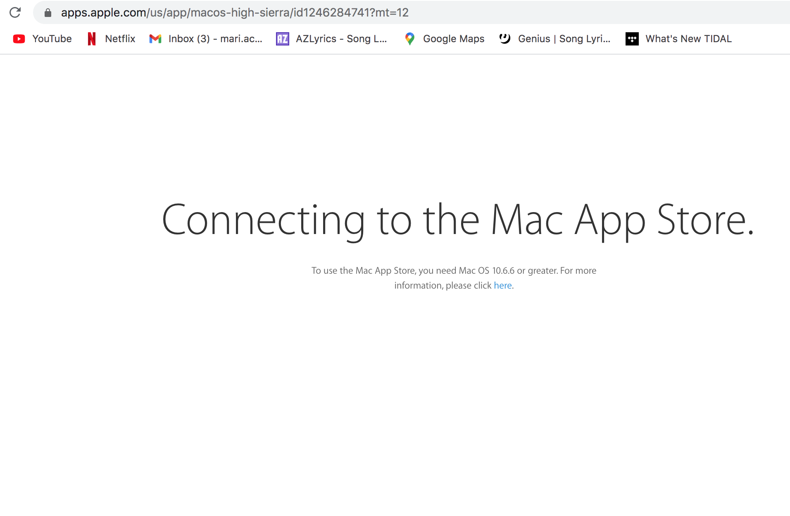
Task: Open the Google Maps bookmark label
Action: 453,38
